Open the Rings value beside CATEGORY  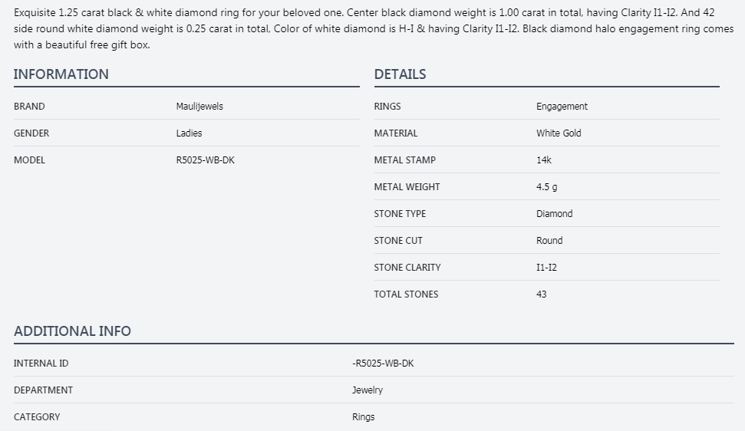(364, 417)
